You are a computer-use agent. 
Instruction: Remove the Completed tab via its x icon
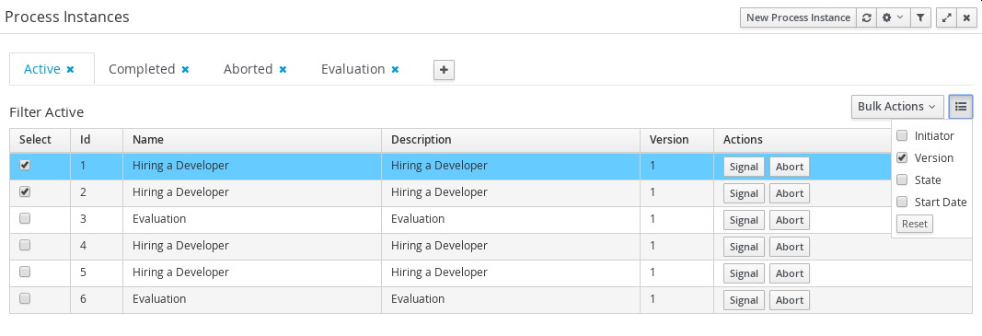pyautogui.click(x=185, y=70)
